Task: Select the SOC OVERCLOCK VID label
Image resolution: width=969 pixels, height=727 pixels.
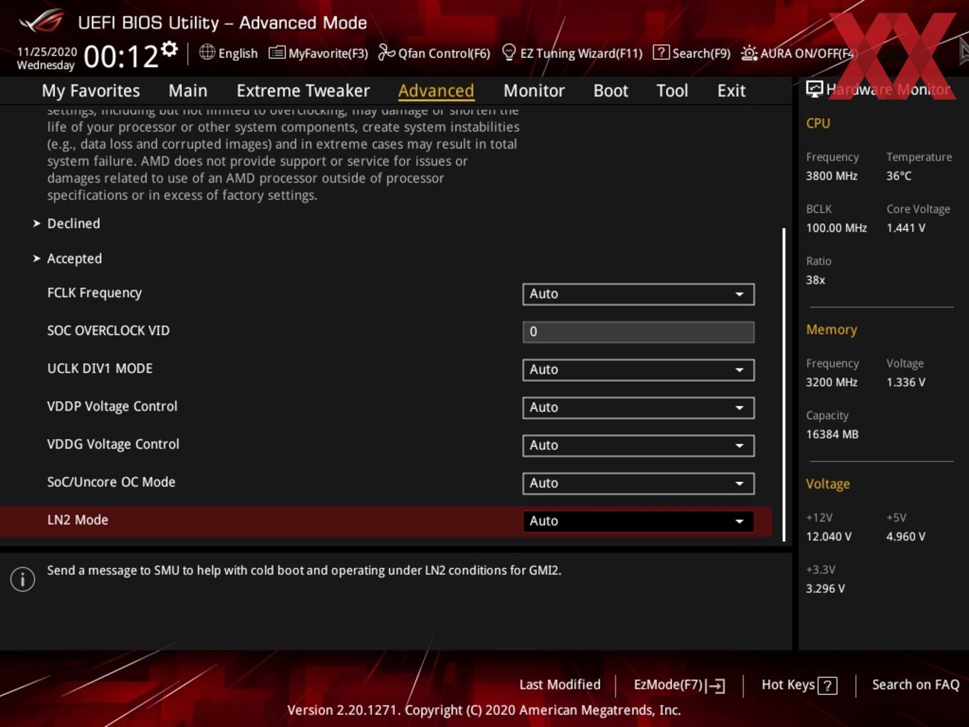Action: [108, 331]
